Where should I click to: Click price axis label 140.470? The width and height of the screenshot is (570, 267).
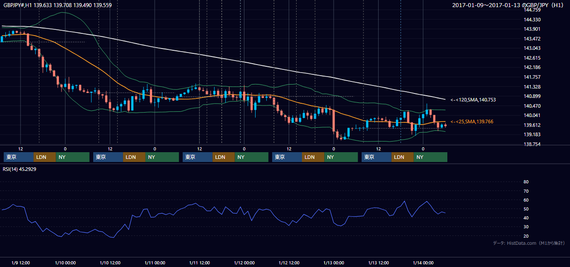click(x=532, y=106)
